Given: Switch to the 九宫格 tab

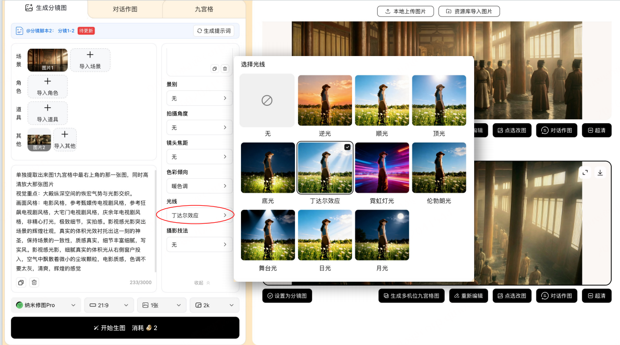Looking at the screenshot, I should (x=204, y=8).
